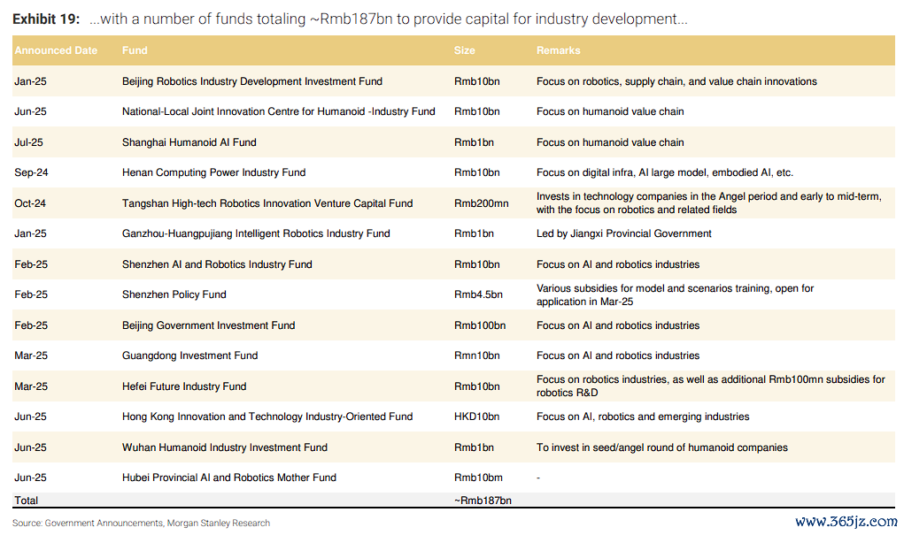Viewport: 904px width, 535px height.
Task: Click Beijing Robotics Industry Development Investment Fund
Action: pyautogui.click(x=252, y=81)
